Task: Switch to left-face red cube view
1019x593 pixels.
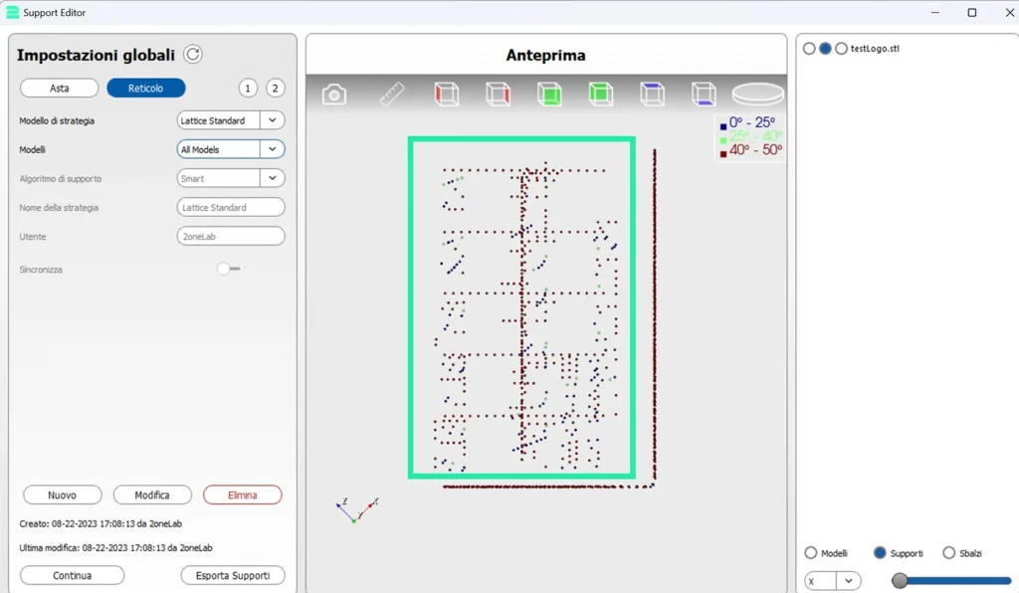Action: (x=447, y=95)
